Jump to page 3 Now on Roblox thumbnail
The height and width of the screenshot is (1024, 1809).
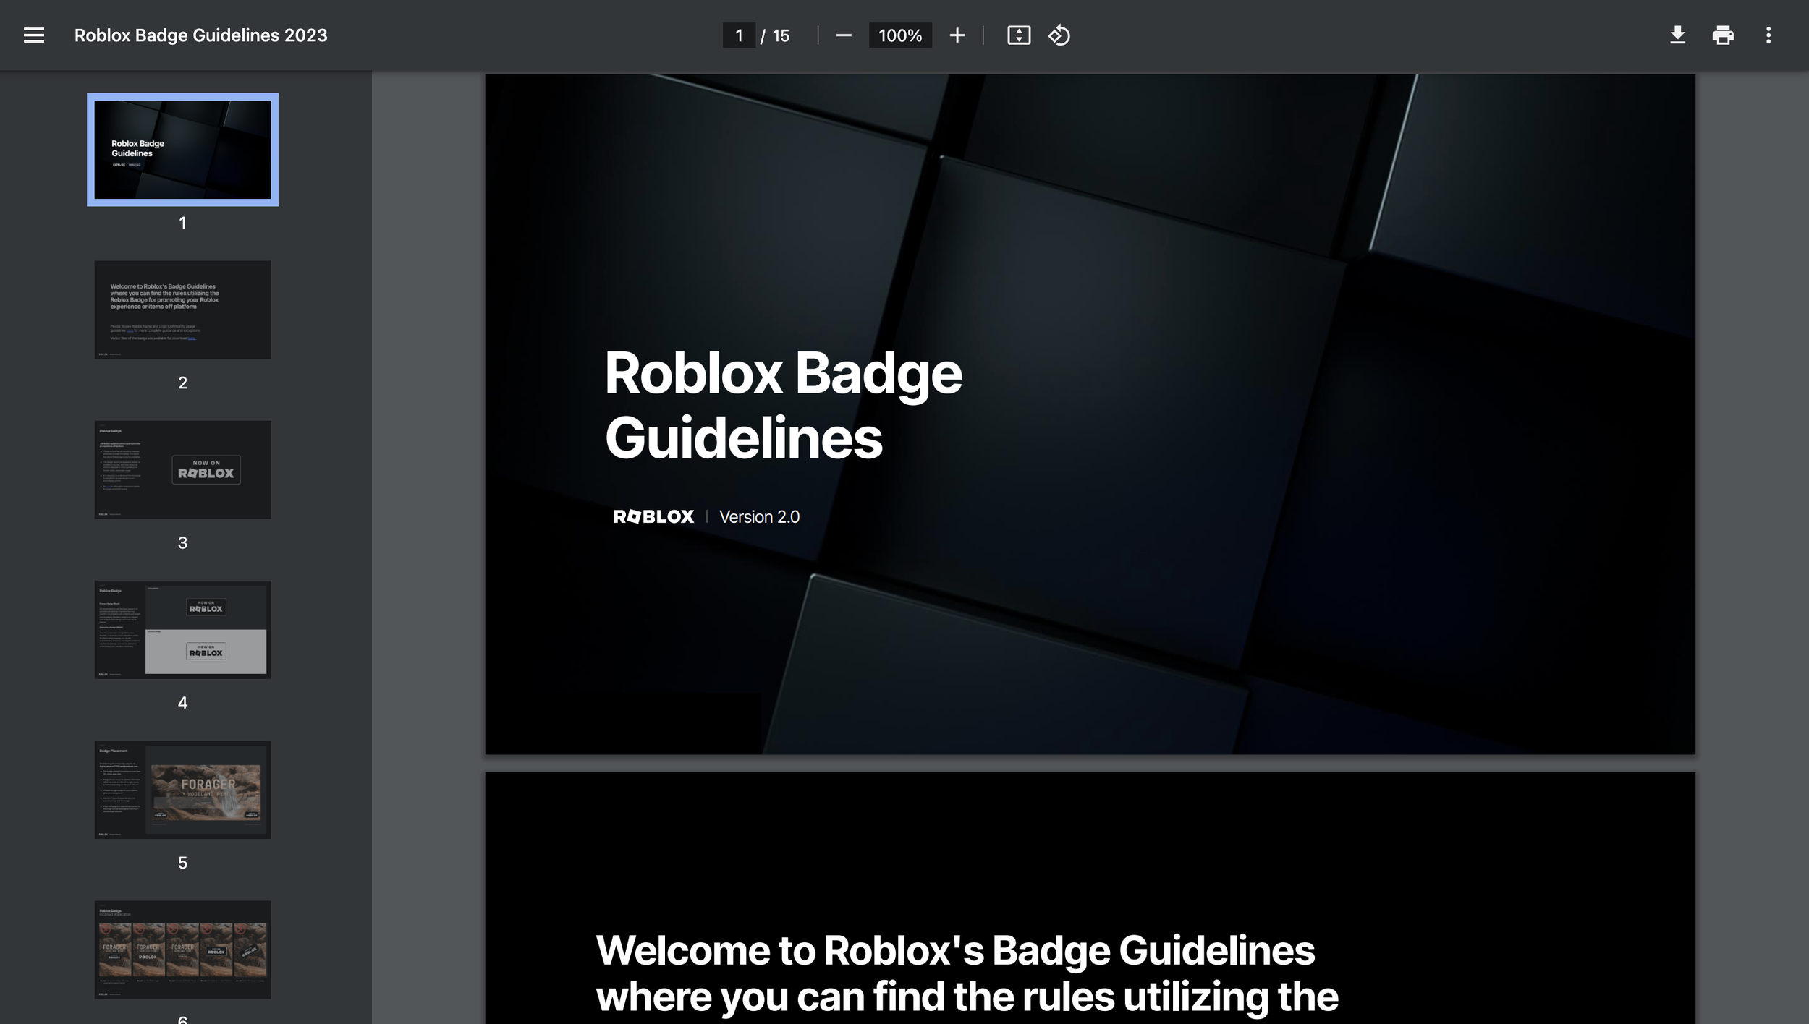[182, 469]
